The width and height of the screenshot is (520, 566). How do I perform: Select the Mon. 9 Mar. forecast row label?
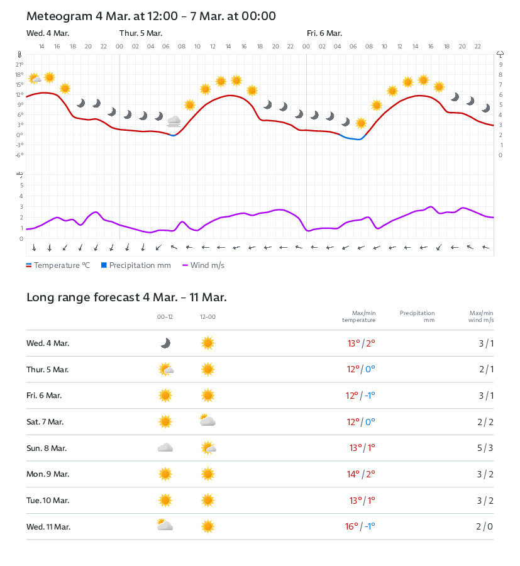[x=48, y=474]
